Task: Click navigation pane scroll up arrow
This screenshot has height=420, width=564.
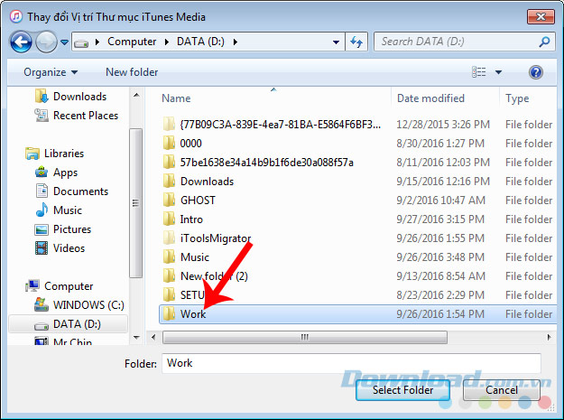Action: [x=136, y=96]
